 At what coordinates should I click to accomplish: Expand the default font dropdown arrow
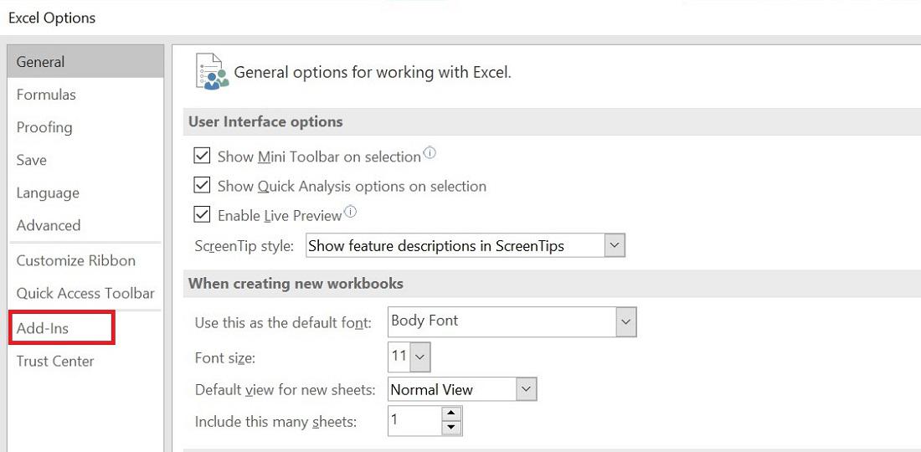pos(626,321)
